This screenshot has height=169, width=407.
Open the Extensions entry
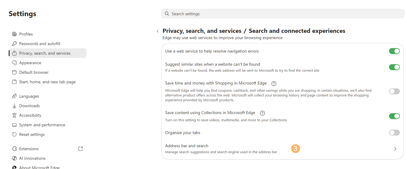tap(48, 149)
